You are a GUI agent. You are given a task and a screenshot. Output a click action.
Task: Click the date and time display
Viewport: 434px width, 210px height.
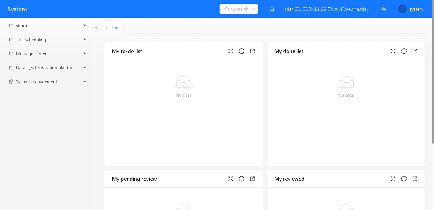coord(327,9)
